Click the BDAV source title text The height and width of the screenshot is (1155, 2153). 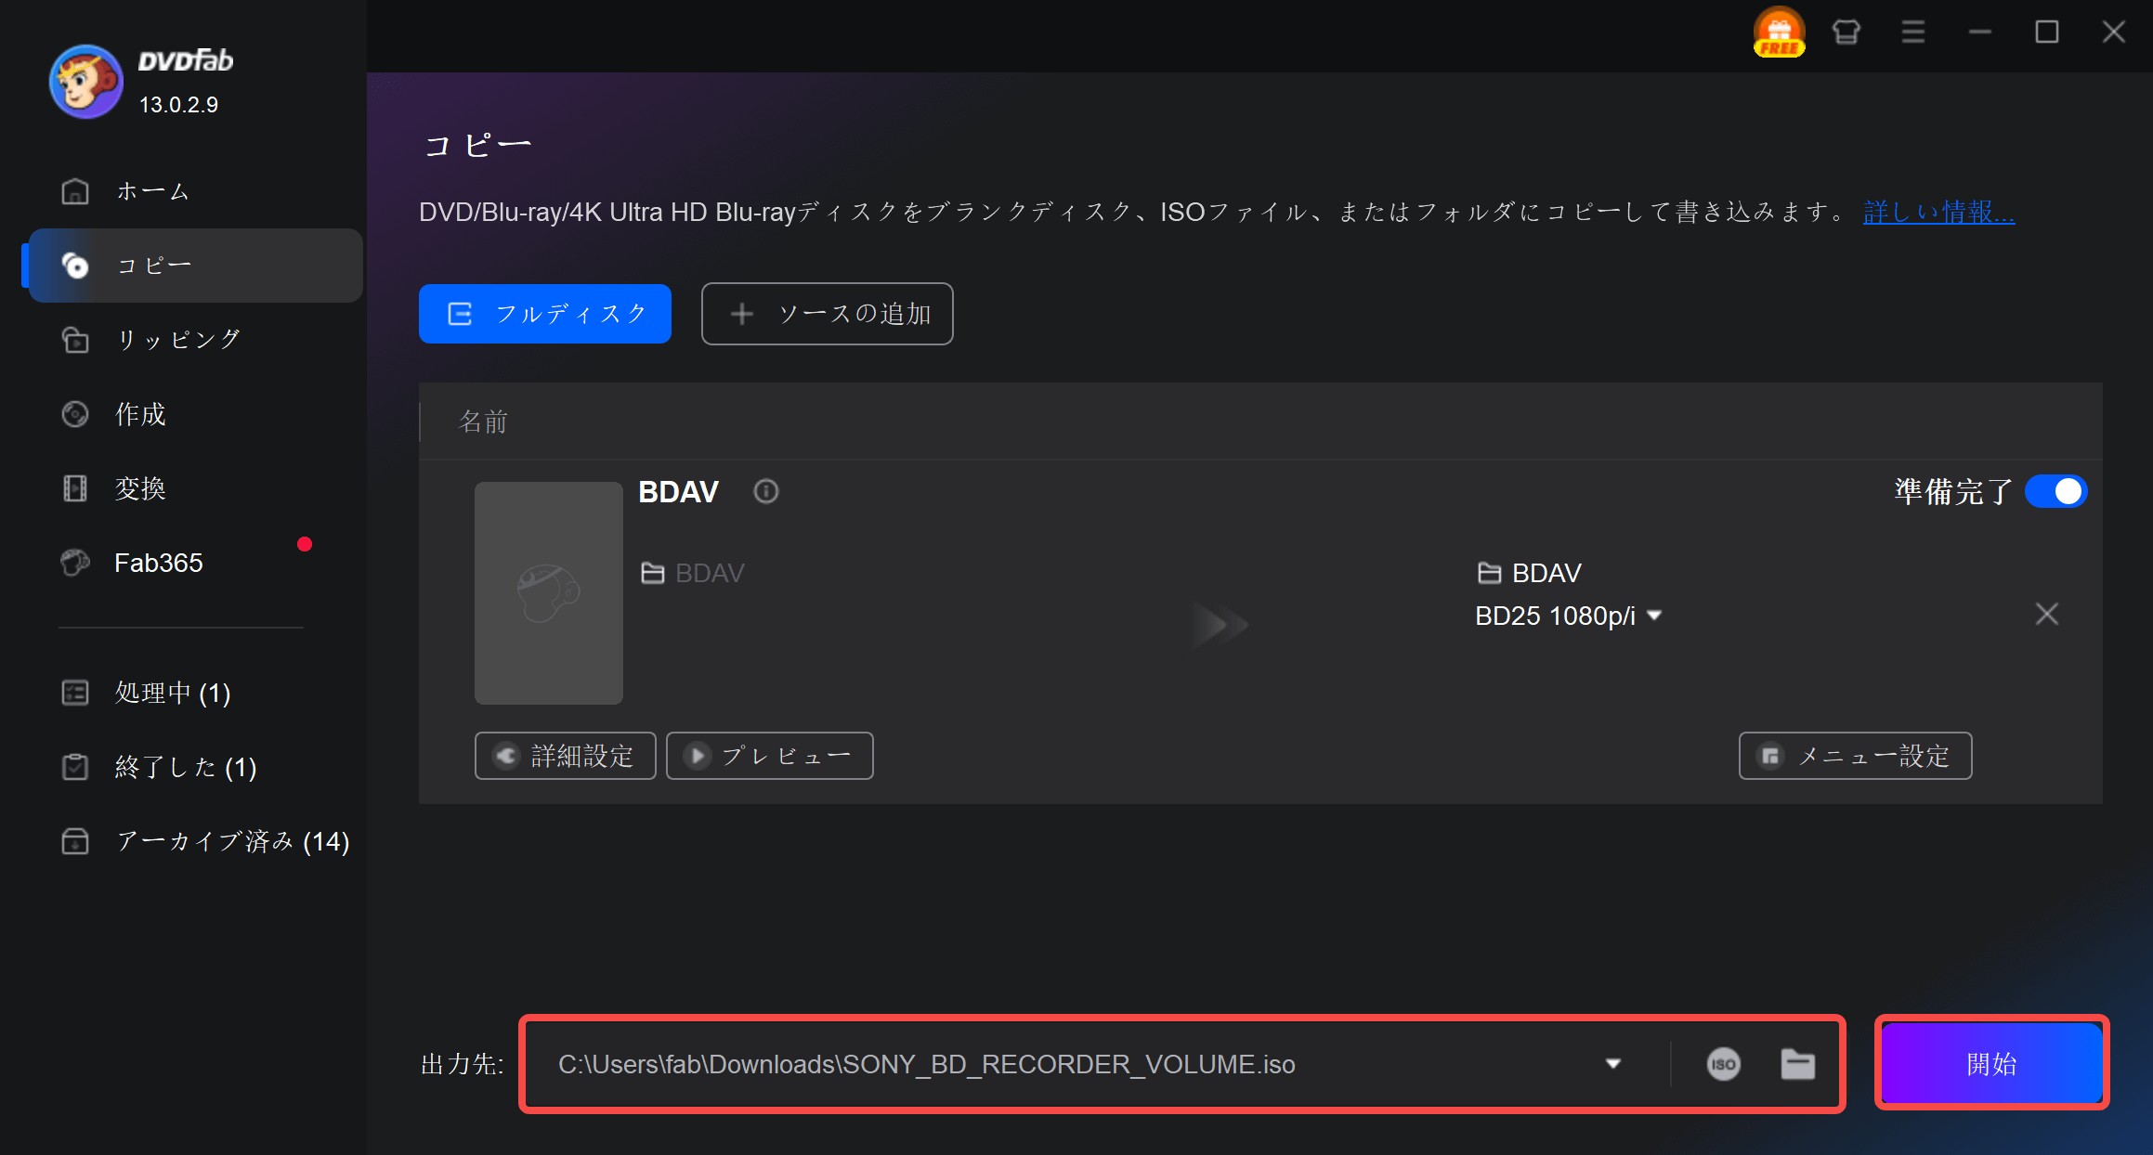coord(679,491)
